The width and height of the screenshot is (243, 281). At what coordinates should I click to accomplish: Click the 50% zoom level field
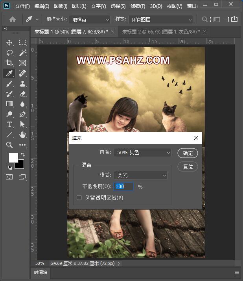[40, 263]
